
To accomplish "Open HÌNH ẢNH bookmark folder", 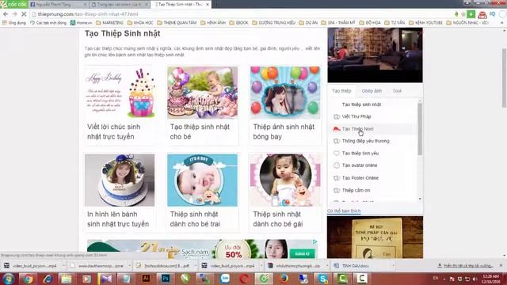I will tap(213, 23).
